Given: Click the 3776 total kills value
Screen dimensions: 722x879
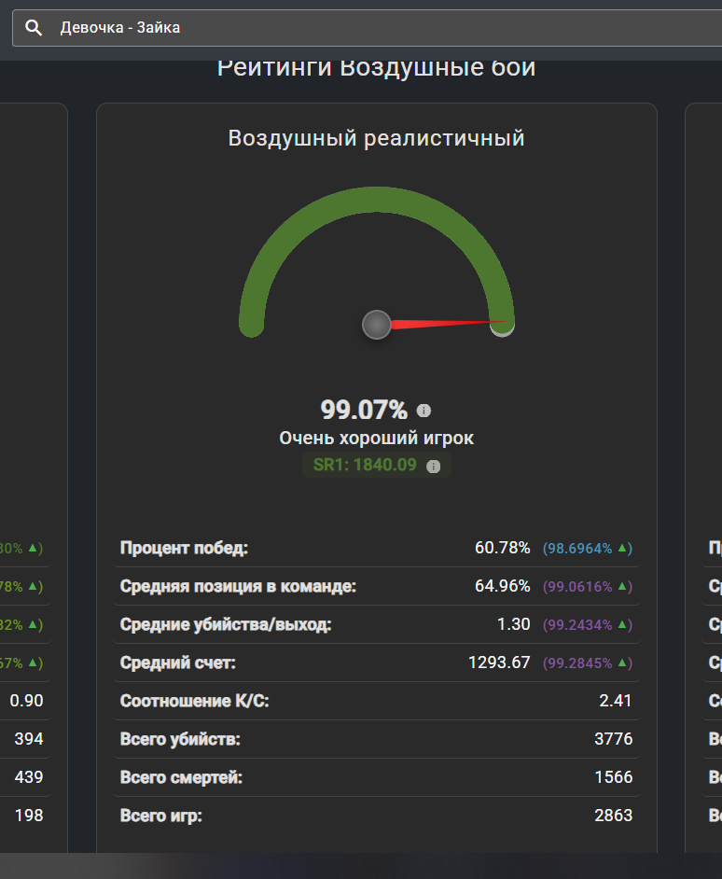Looking at the screenshot, I should point(613,739).
